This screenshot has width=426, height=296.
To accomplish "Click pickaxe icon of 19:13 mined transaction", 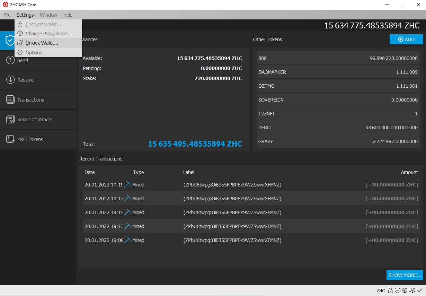I will pos(127,226).
